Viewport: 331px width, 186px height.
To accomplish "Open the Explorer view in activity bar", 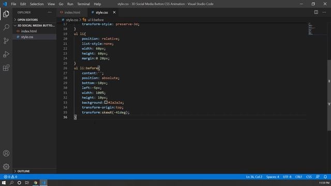I will click(x=6, y=14).
